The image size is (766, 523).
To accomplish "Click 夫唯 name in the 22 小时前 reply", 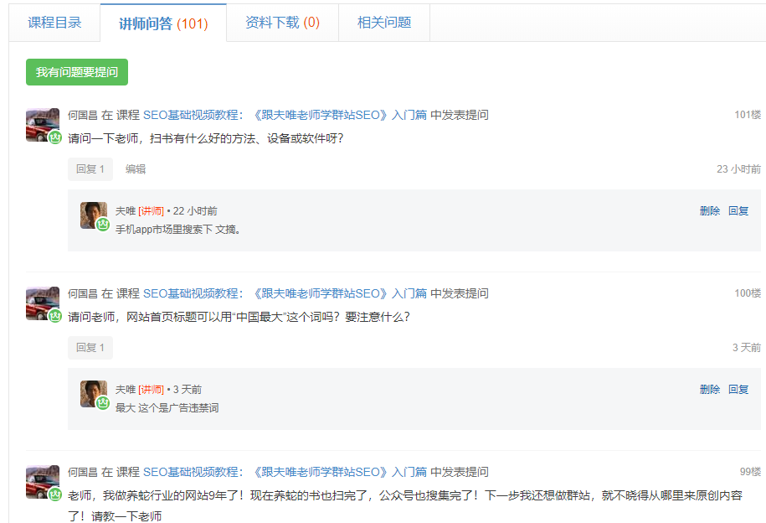I will point(126,211).
